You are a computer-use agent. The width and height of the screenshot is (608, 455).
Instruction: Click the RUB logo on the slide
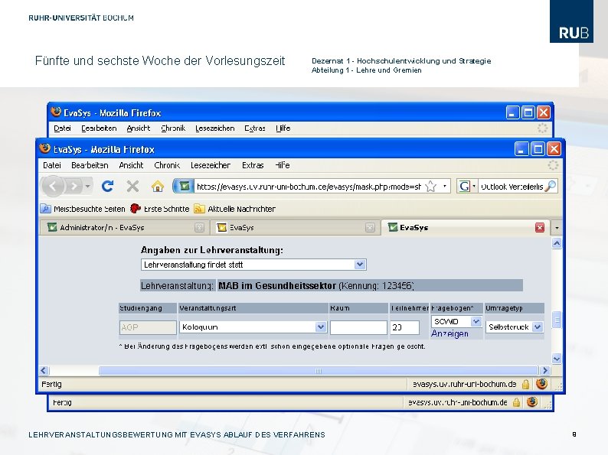tap(571, 21)
